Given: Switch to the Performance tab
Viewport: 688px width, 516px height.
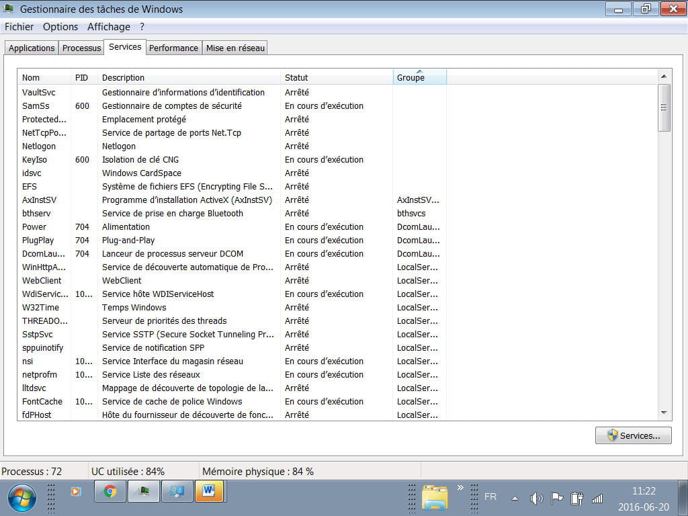Looking at the screenshot, I should click(x=173, y=48).
